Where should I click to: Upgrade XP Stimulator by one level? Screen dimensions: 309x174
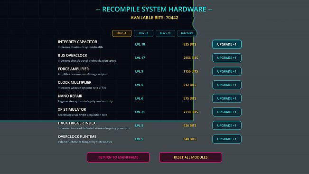(226, 112)
